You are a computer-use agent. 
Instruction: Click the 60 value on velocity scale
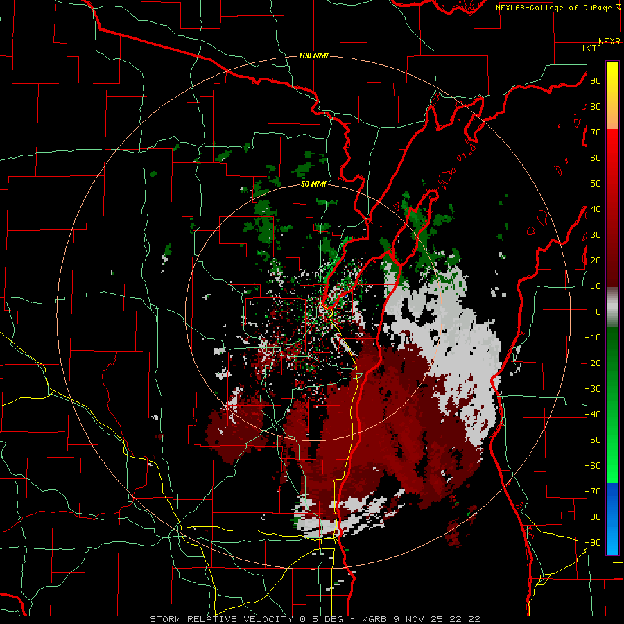pos(596,157)
